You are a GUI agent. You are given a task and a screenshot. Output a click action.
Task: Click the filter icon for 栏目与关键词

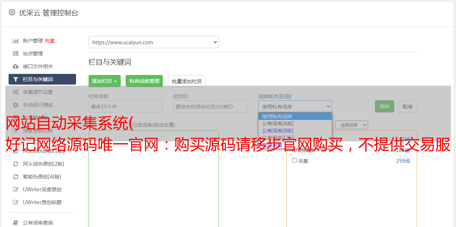coord(16,79)
